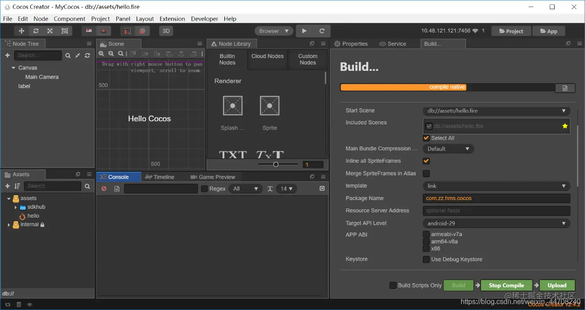585x310 pixels.
Task: Select the label node
Action: [24, 86]
